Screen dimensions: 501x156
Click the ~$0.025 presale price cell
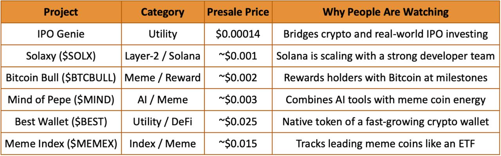pyautogui.click(x=238, y=122)
